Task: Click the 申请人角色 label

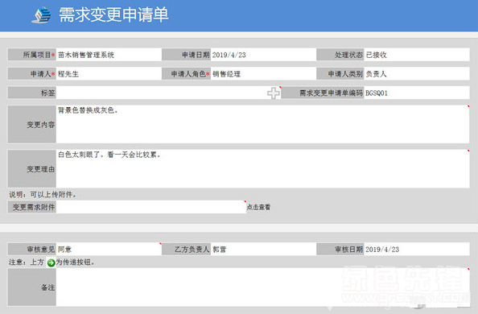Action: point(186,74)
